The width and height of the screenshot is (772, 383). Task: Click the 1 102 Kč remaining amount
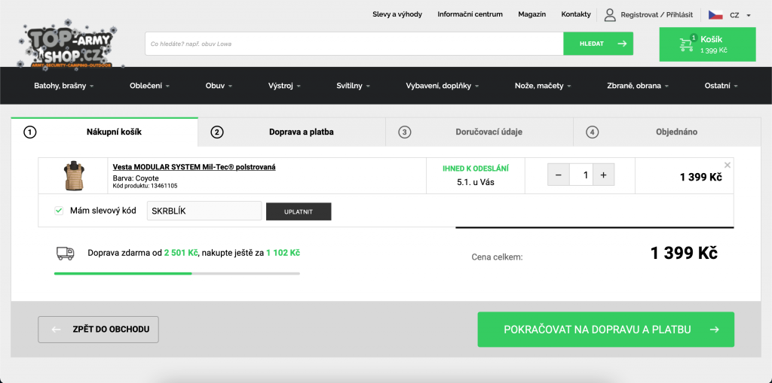click(x=283, y=253)
